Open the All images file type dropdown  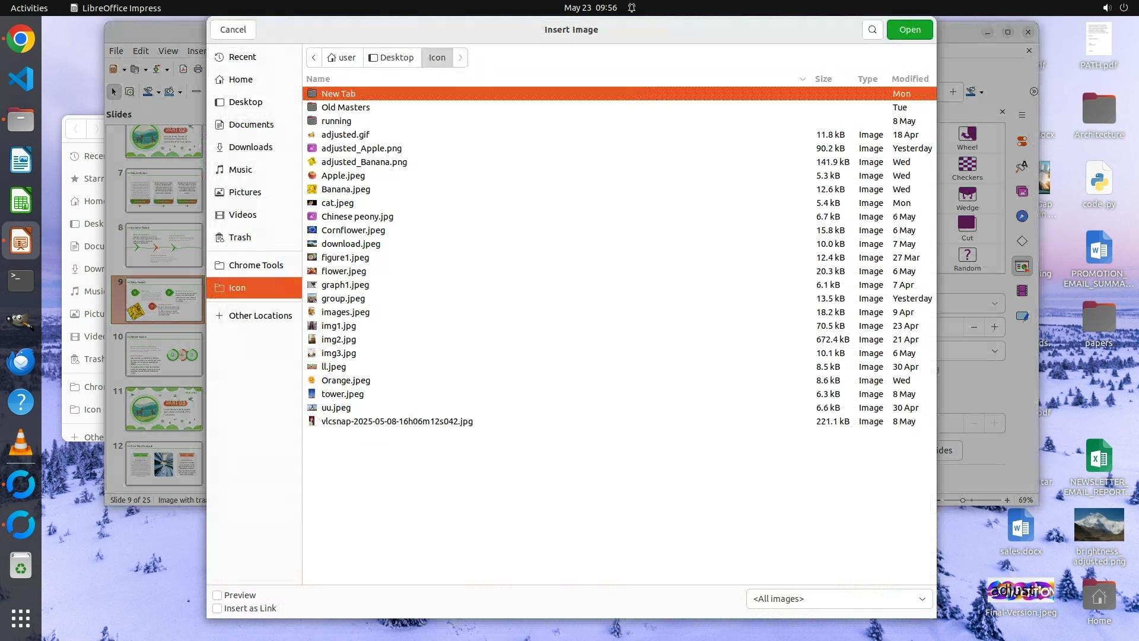839,599
